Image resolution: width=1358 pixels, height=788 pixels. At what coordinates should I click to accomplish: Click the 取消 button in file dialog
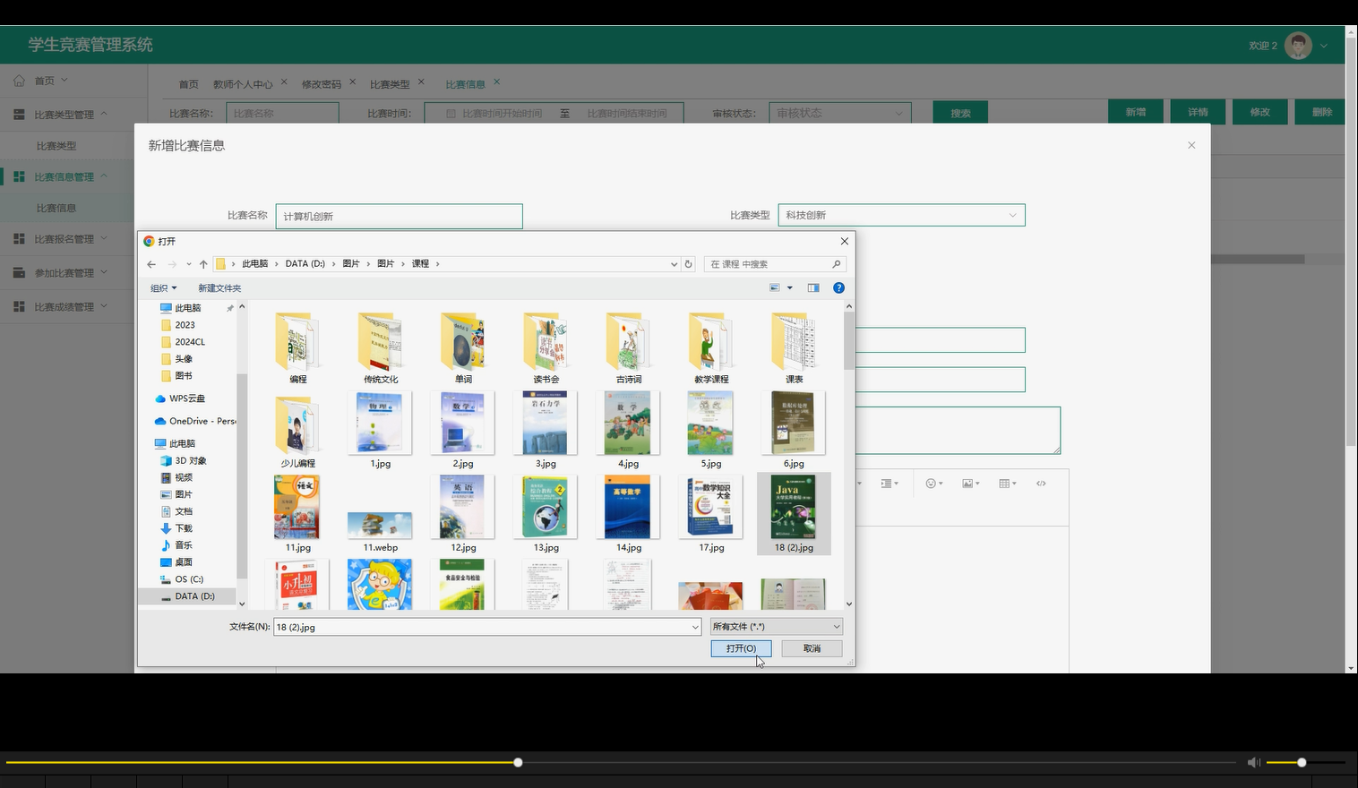812,648
